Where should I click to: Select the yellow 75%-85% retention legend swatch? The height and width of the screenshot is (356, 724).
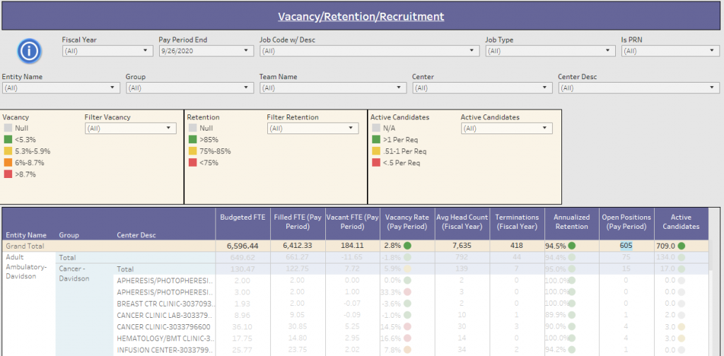pos(193,151)
